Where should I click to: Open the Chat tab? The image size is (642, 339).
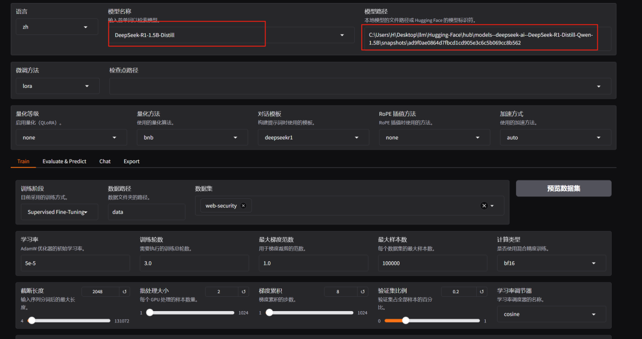[x=105, y=161]
